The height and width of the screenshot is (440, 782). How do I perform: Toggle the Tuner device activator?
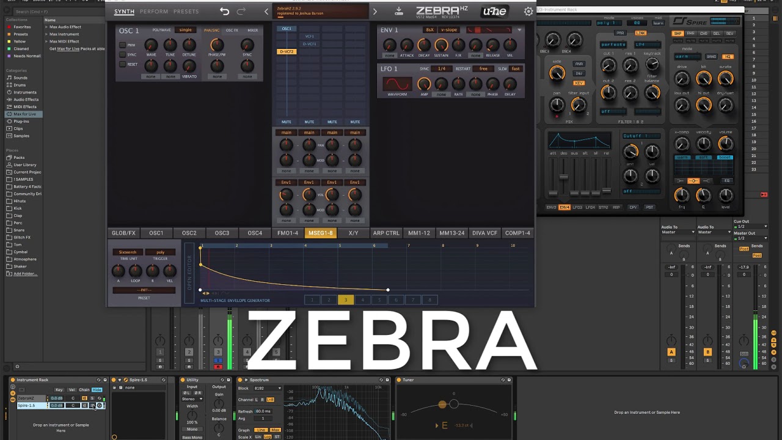coord(399,380)
